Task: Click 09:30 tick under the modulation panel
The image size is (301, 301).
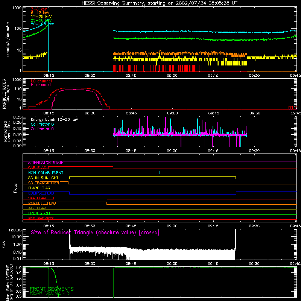Action: [x=254, y=151]
